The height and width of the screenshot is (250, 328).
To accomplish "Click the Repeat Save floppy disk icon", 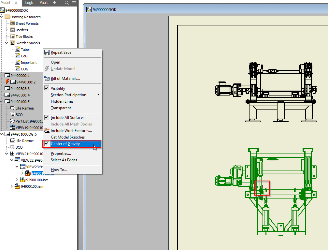I will coord(47,52).
